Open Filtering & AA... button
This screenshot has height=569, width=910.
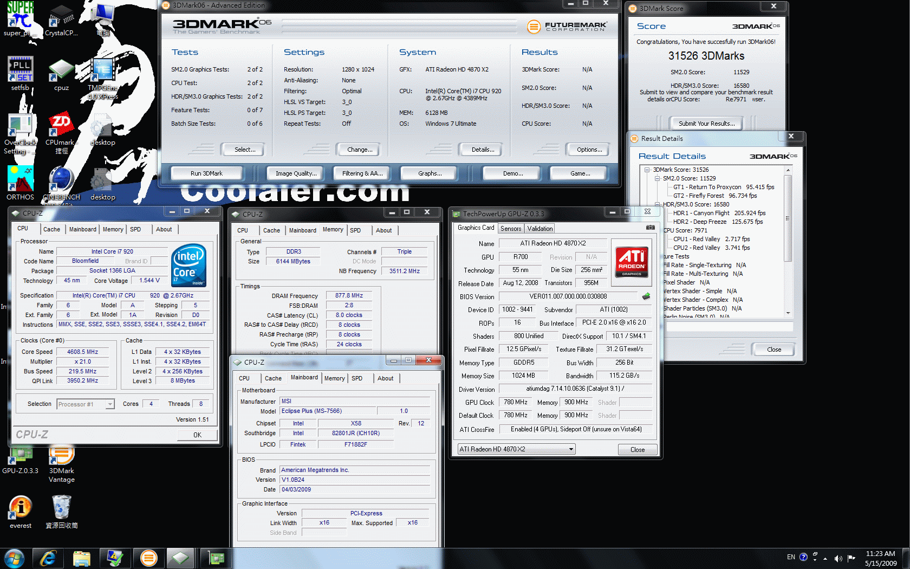[362, 173]
